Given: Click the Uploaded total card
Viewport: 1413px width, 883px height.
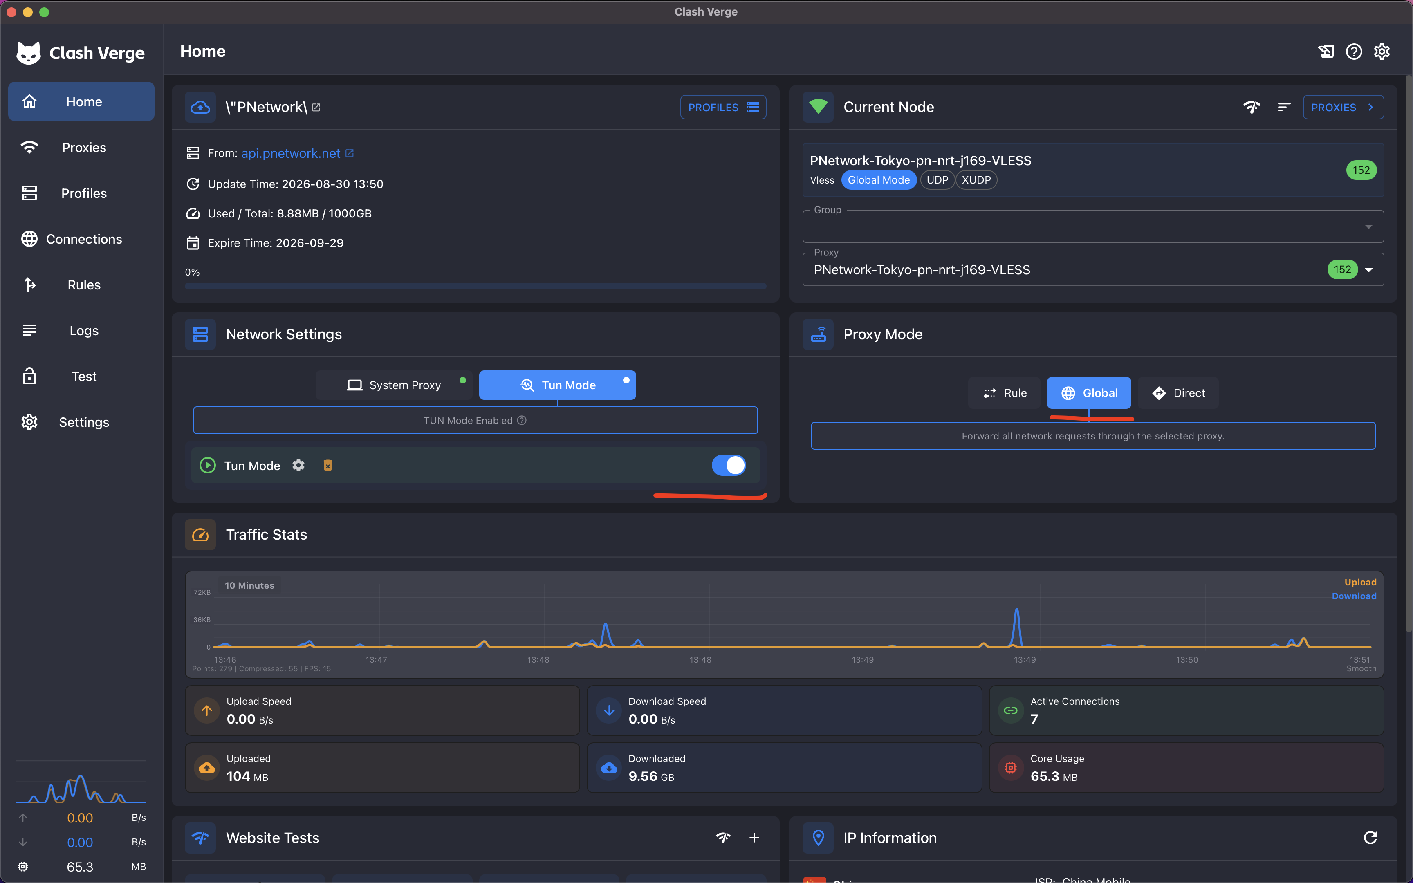Looking at the screenshot, I should (x=382, y=768).
